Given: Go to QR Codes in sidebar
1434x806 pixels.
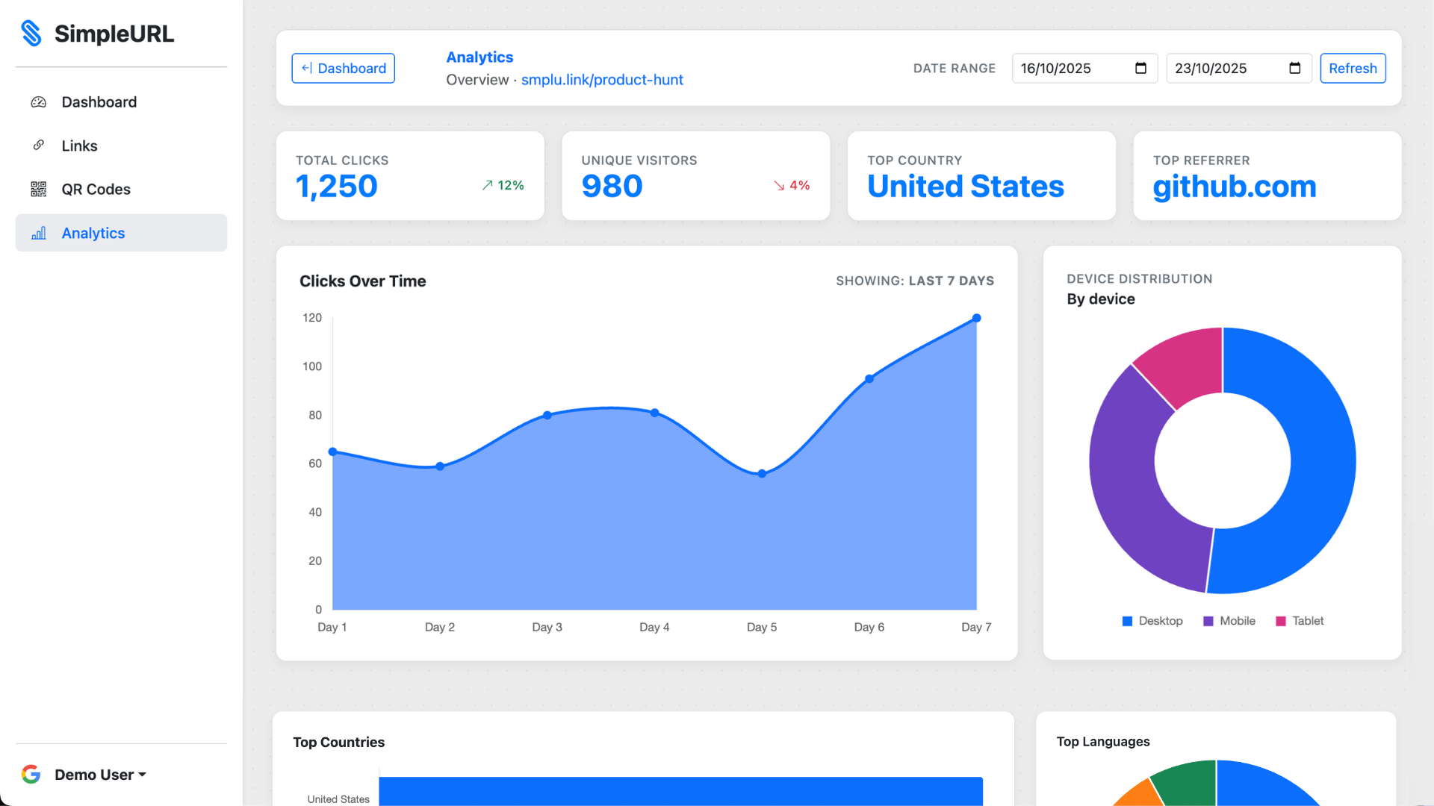Looking at the screenshot, I should (x=96, y=190).
